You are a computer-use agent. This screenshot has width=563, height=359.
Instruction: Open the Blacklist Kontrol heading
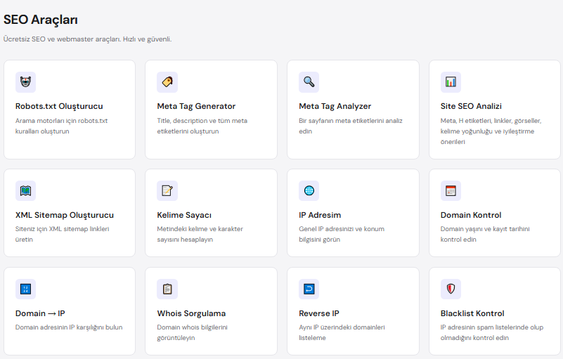click(472, 313)
